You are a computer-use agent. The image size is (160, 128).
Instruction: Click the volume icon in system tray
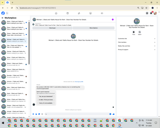point(143,125)
